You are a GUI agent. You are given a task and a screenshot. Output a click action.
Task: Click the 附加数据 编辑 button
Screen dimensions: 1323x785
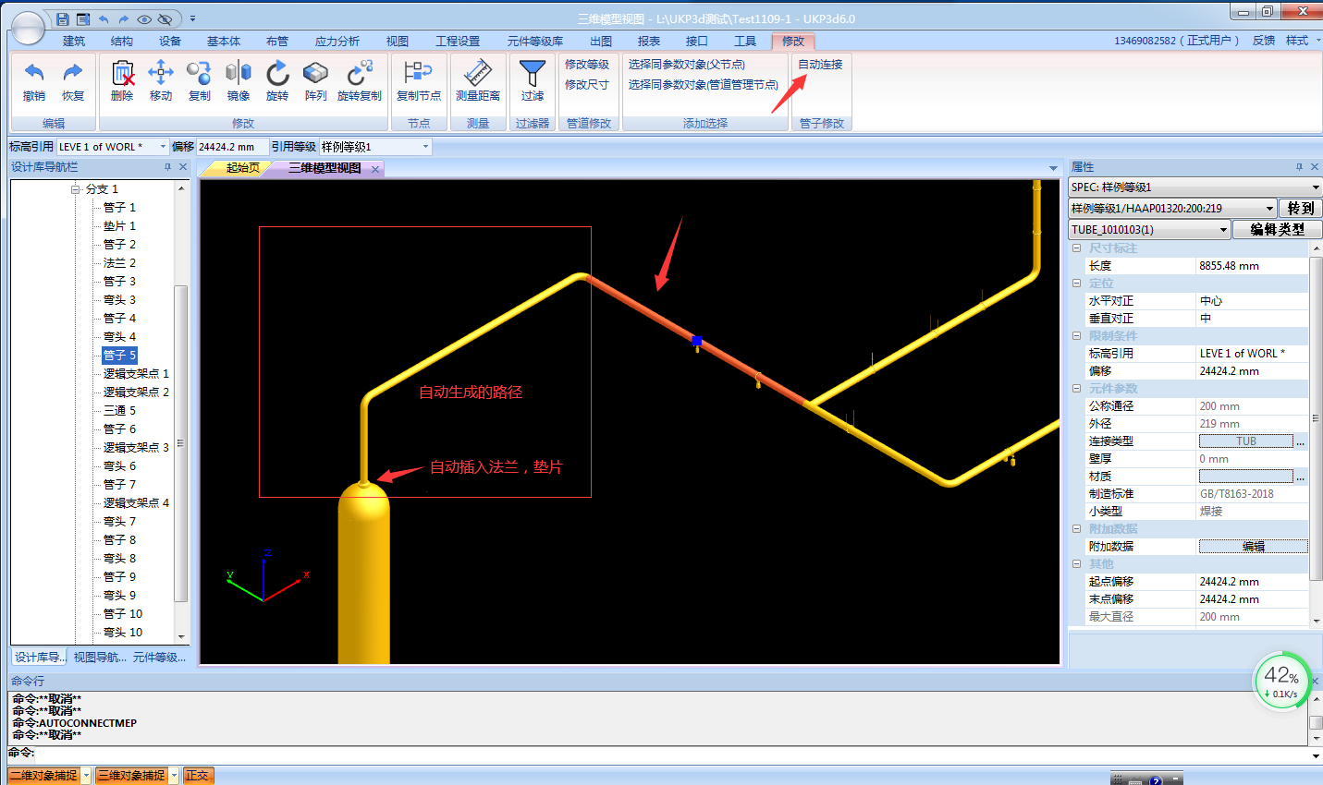pyautogui.click(x=1253, y=547)
